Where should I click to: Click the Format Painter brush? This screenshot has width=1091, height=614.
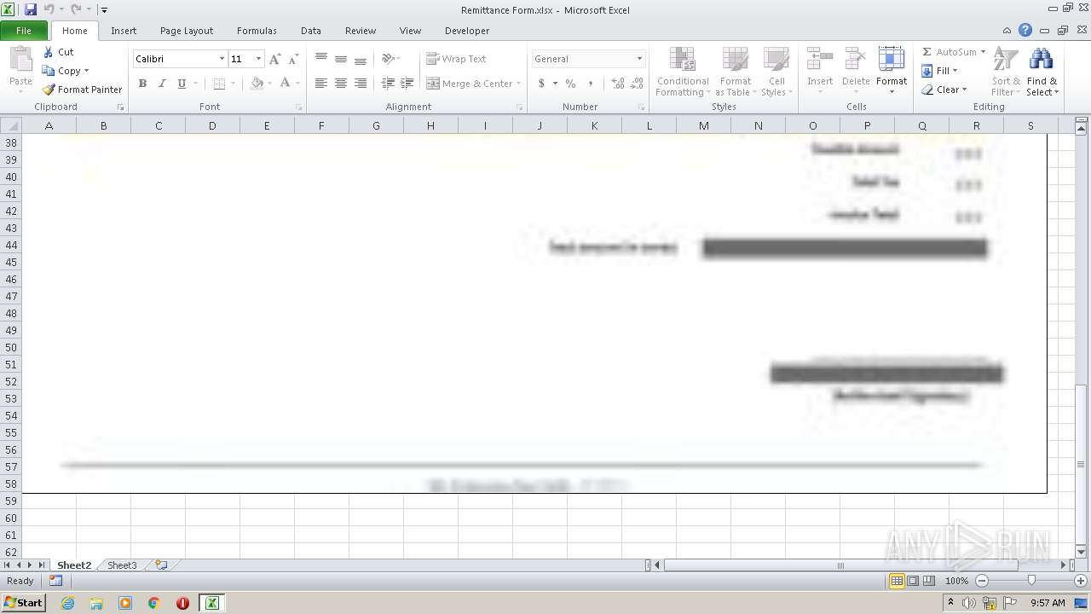click(x=49, y=90)
